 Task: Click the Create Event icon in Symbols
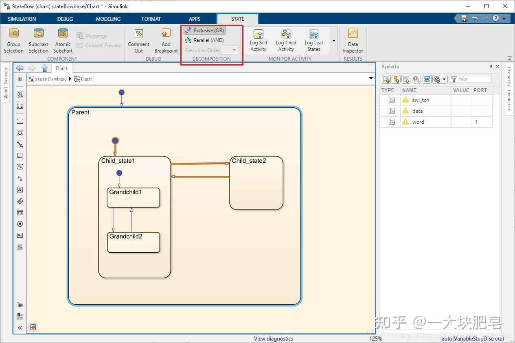pos(396,79)
